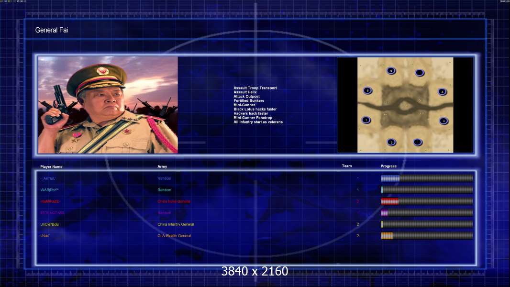Click player name UnCle*BoB
Screen dimensions: 510x287
49,224
